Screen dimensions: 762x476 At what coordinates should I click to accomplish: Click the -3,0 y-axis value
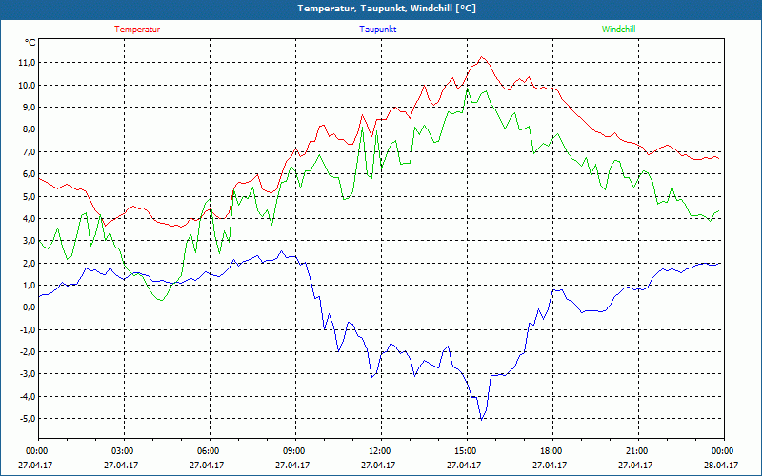click(27, 374)
